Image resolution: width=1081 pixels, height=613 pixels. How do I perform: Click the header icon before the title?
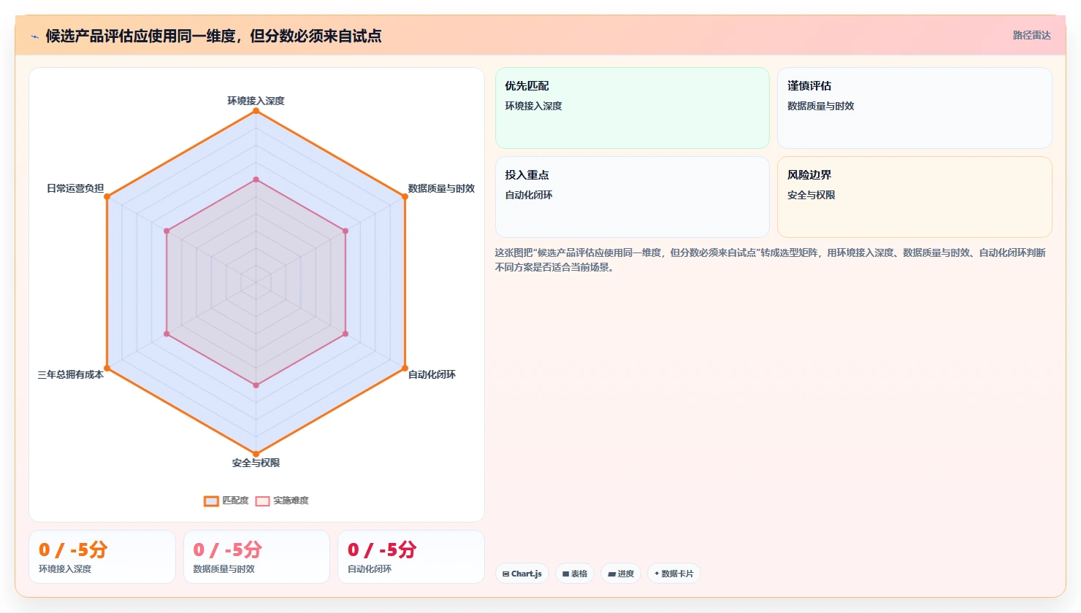[x=34, y=36]
